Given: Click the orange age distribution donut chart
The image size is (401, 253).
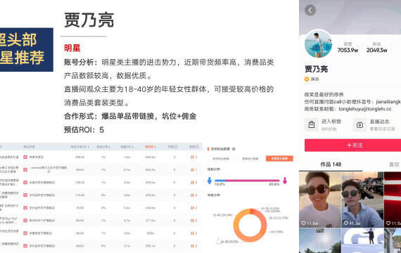Looking at the screenshot, I should point(250,225).
